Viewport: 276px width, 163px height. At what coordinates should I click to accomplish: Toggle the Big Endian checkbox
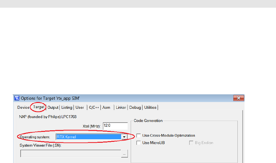(191, 143)
